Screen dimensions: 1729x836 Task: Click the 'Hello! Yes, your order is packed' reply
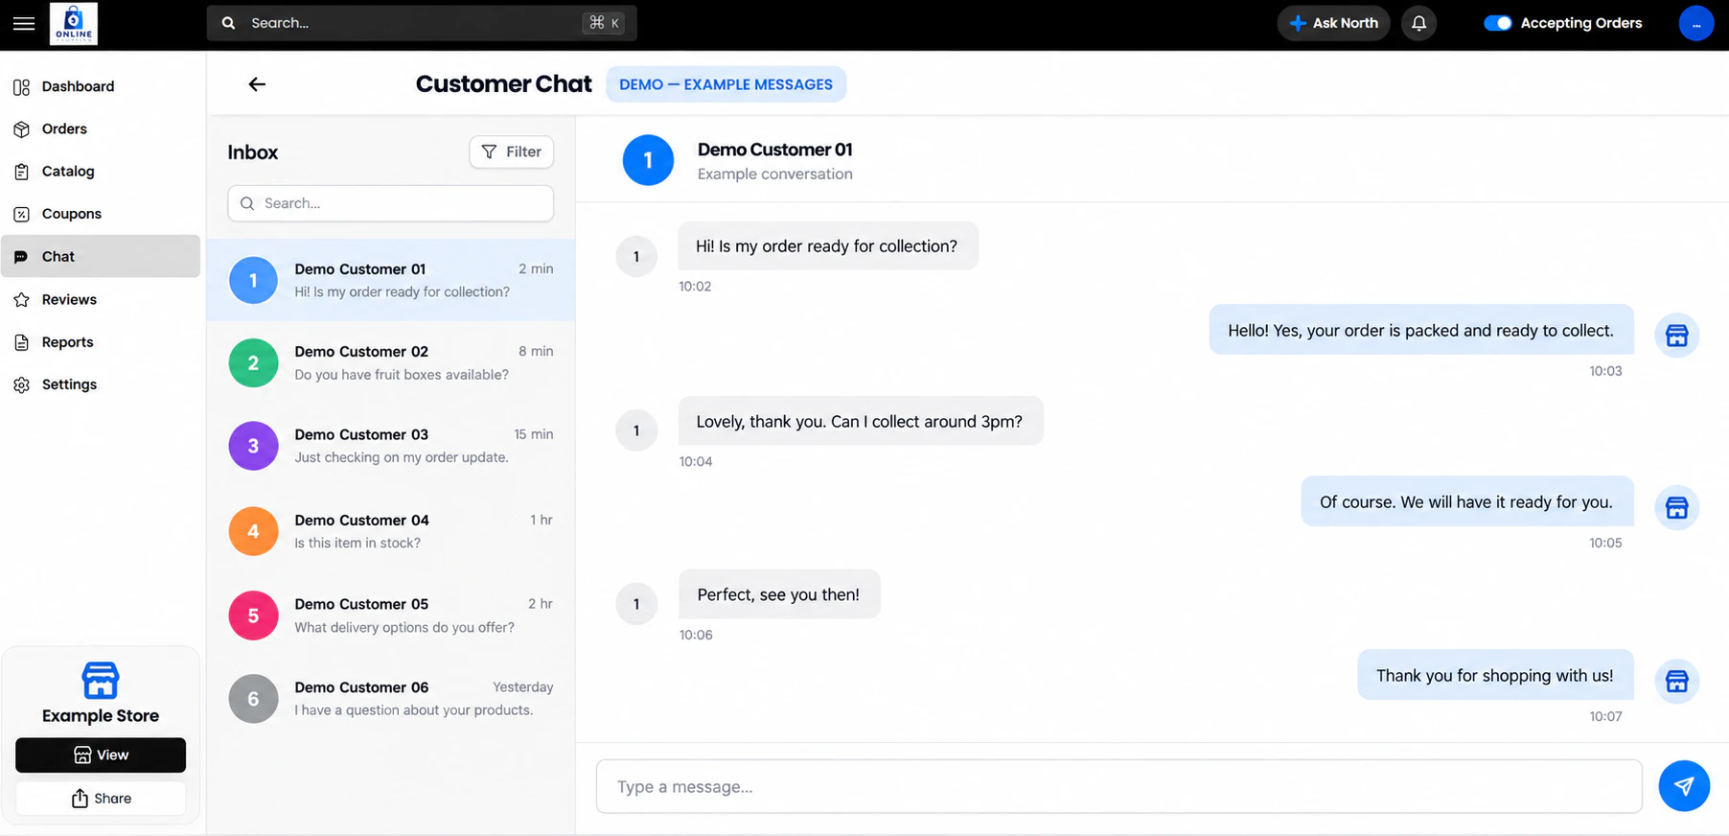(1420, 330)
